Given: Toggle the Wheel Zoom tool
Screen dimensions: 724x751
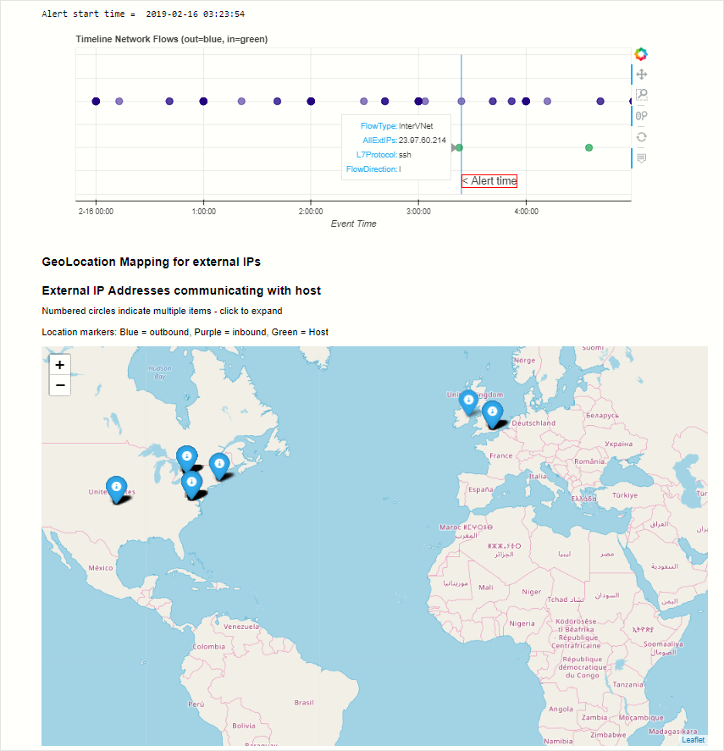Looking at the screenshot, I should (641, 116).
